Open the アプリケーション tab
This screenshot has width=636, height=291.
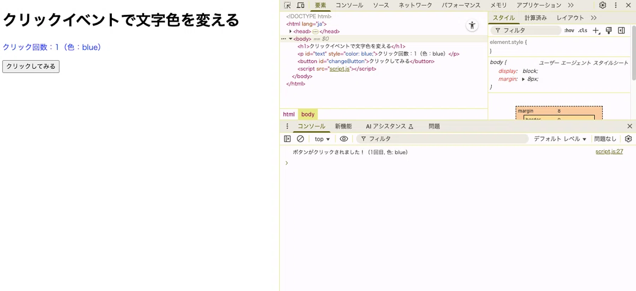coord(538,5)
